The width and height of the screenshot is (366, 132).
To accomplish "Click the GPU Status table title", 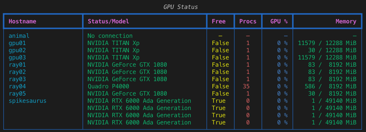I will coord(180,7).
